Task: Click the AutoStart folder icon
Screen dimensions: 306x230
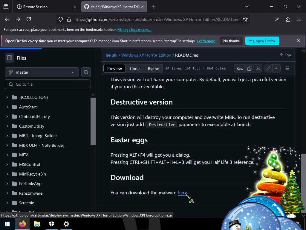Action: (x=14, y=107)
